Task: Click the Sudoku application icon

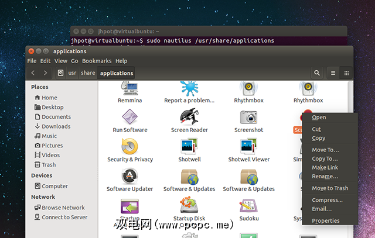Action: click(x=248, y=206)
